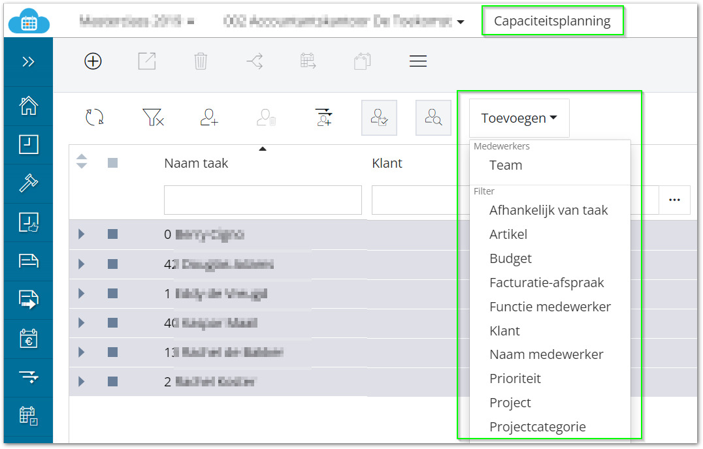Expand the first task row arrow
The width and height of the screenshot is (703, 449).
click(x=81, y=234)
